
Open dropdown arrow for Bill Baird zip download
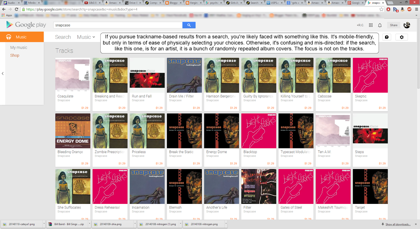click(x=90, y=224)
